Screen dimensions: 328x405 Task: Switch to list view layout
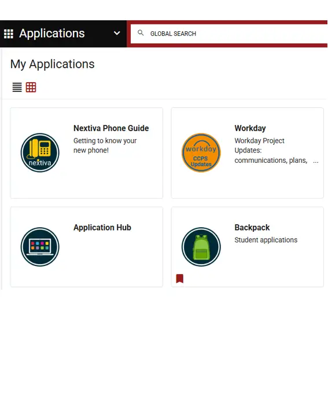click(17, 87)
